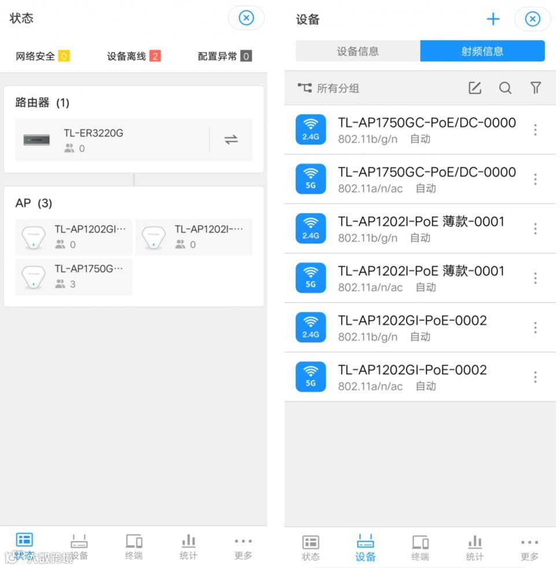560x568 pixels.
Task: Tap the filter funnel icon
Action: 535,88
